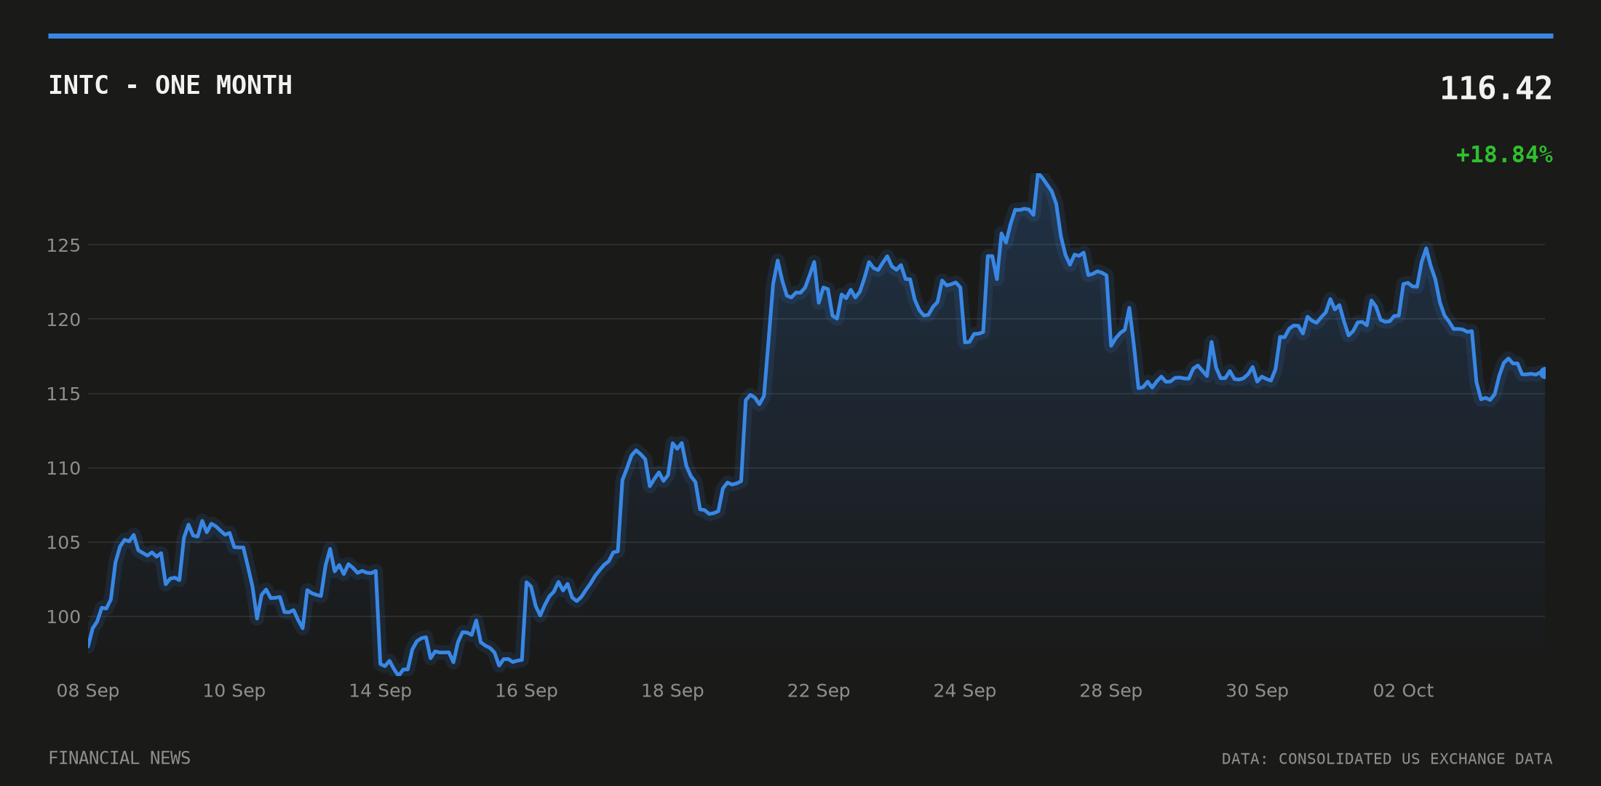Click the 16 Sep date label

point(526,691)
